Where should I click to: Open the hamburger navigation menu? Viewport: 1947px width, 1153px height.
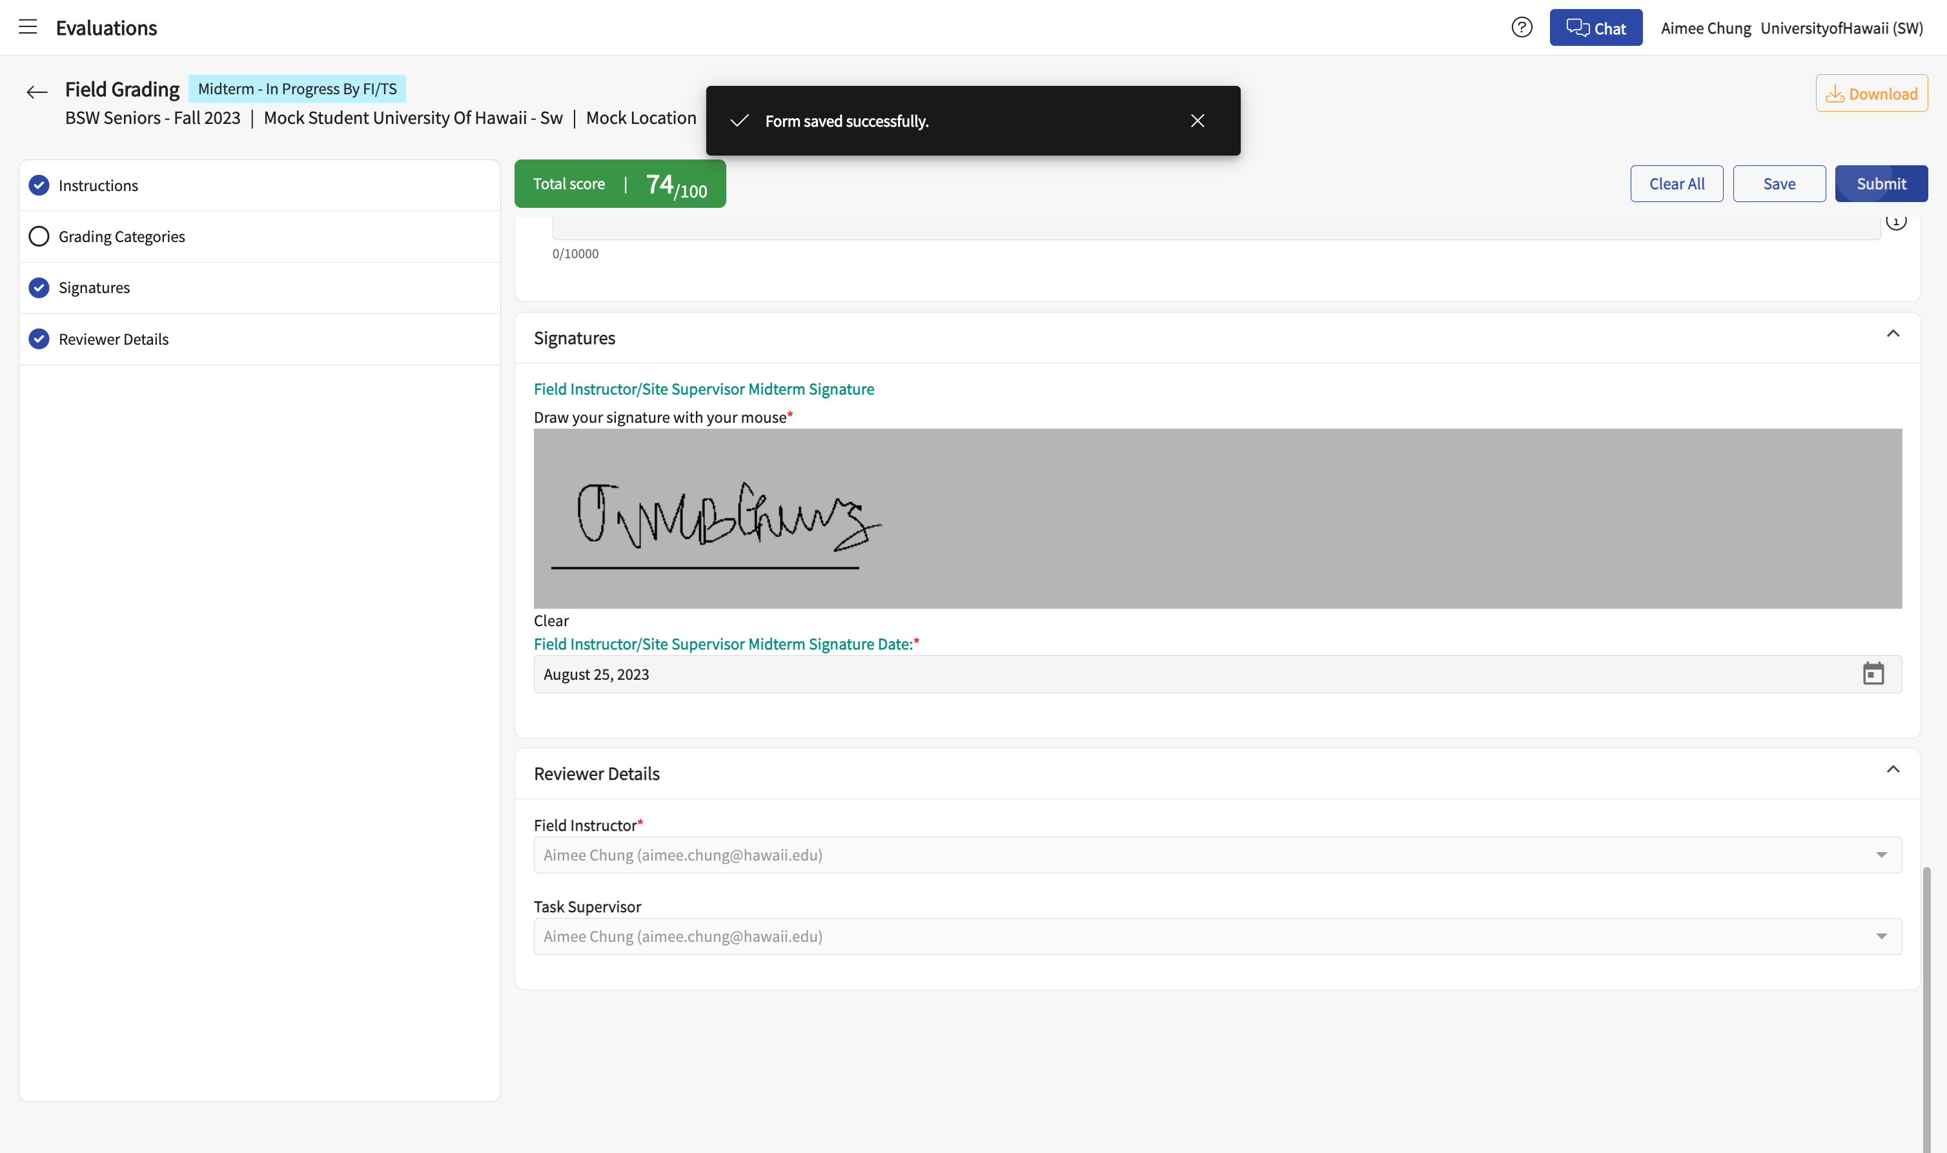tap(28, 27)
